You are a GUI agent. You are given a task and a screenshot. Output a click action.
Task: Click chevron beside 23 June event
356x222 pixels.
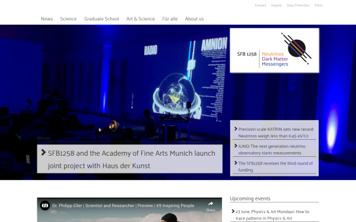233,211
